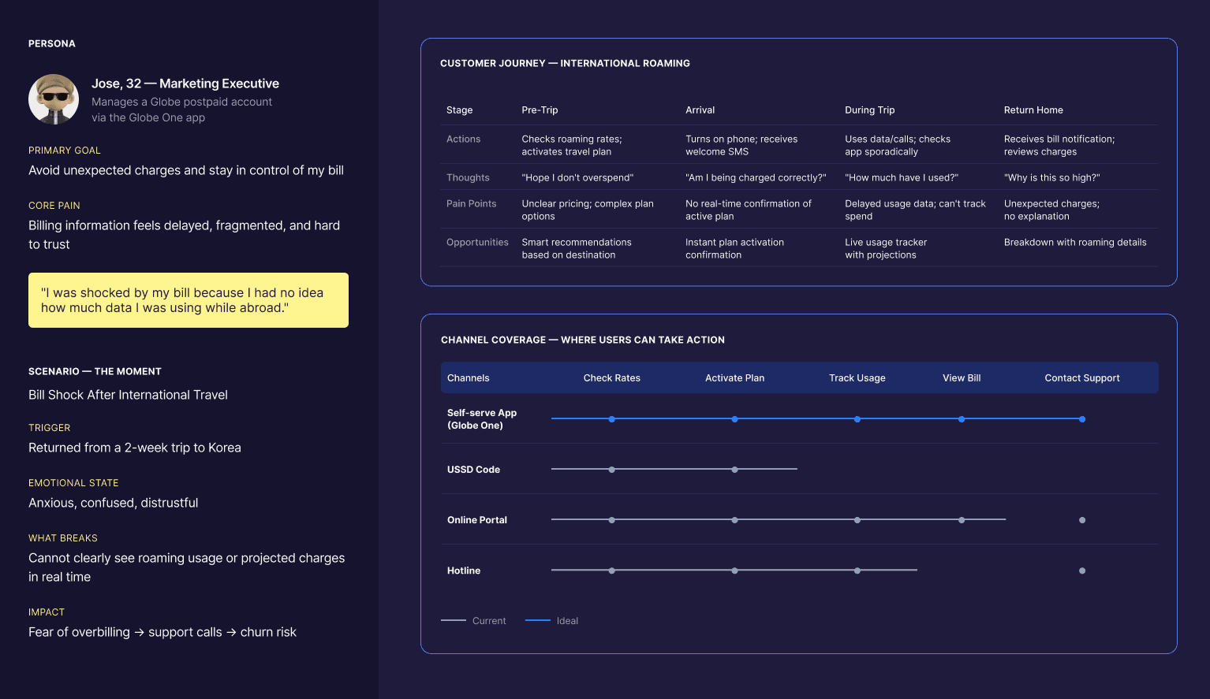
Task: Click the Pre-Trip stage heading
Action: (x=540, y=110)
